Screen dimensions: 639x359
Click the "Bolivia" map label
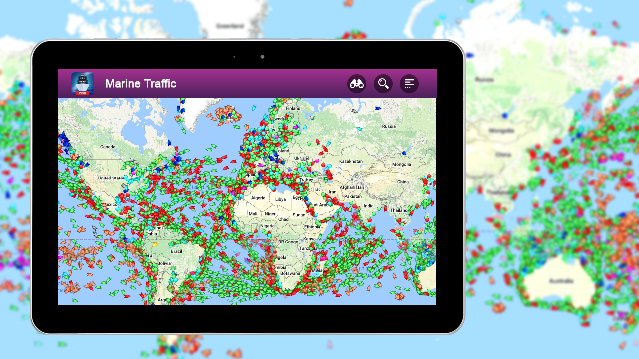point(164,263)
